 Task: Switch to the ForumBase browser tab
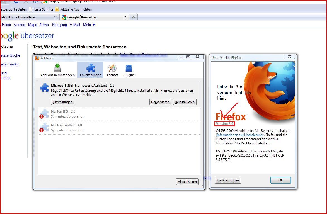coord(29,17)
